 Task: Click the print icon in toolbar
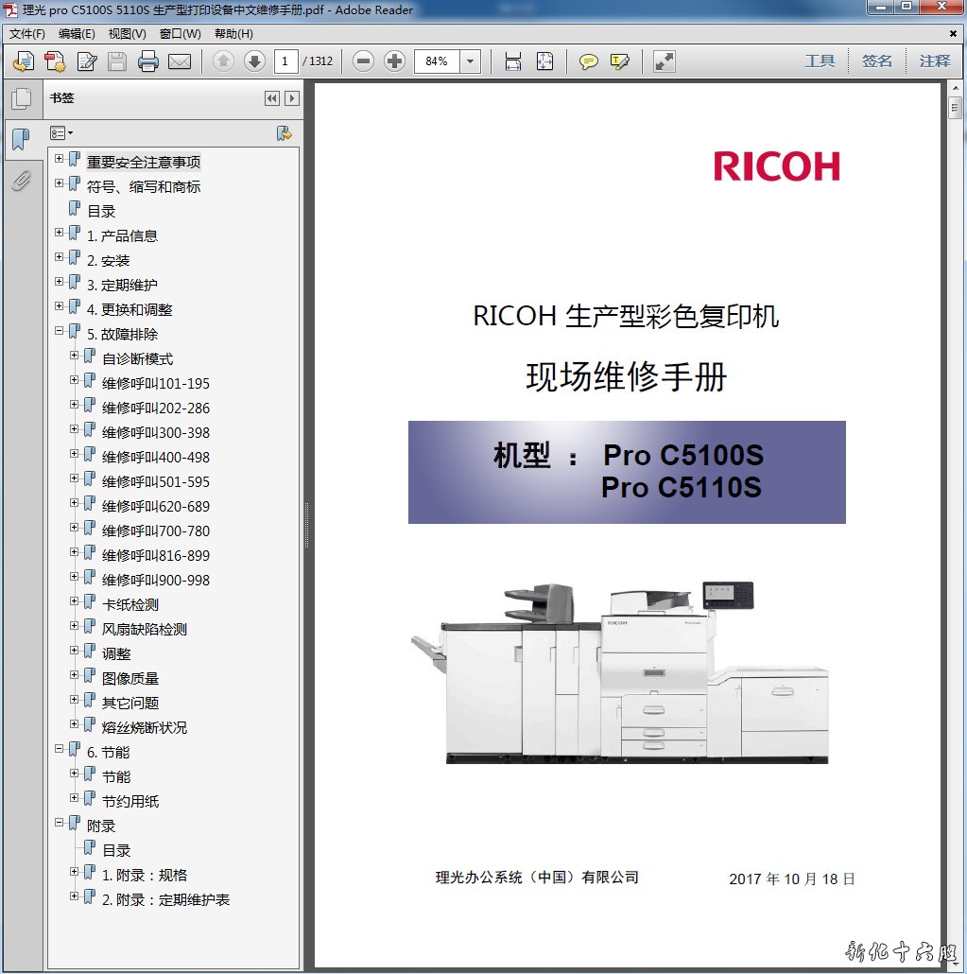pos(148,61)
